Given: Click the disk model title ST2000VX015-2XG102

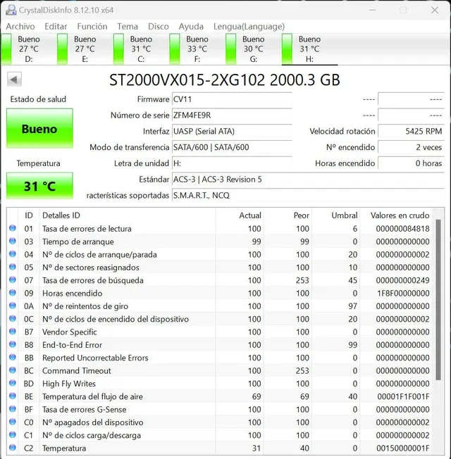Looking at the screenshot, I should click(187, 80).
